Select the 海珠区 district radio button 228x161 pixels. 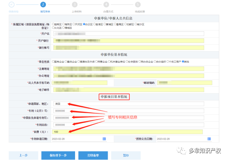[63, 24]
